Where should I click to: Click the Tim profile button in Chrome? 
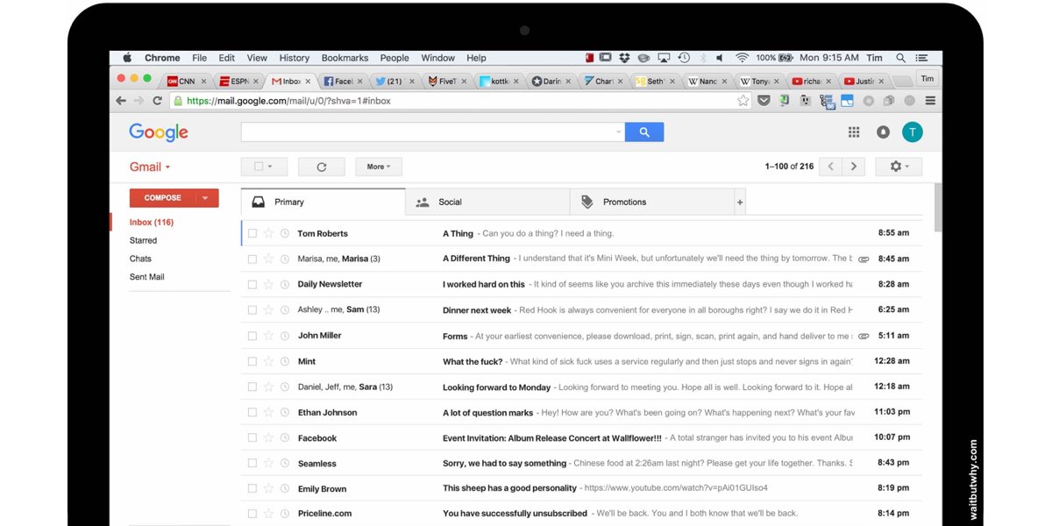click(x=927, y=78)
